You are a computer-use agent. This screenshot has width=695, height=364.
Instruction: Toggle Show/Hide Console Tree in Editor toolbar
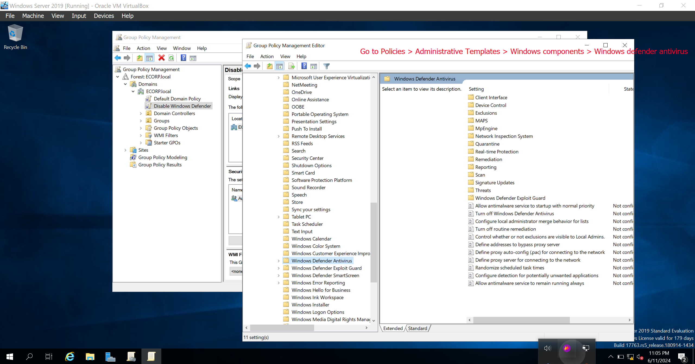pos(279,66)
